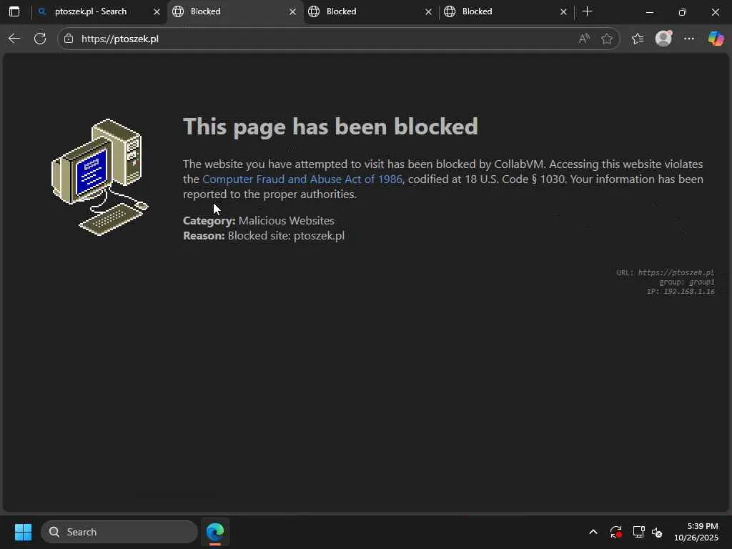732x549 pixels.
Task: Restore down the Edge browser window
Action: pyautogui.click(x=682, y=12)
